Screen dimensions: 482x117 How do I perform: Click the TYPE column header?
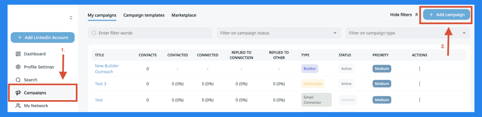point(305,55)
